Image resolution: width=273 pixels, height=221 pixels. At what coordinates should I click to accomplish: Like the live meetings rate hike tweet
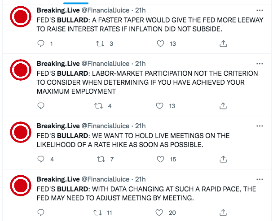160,159
